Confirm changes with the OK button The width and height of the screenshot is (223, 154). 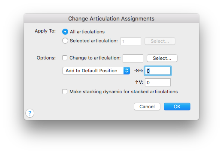[177, 107]
